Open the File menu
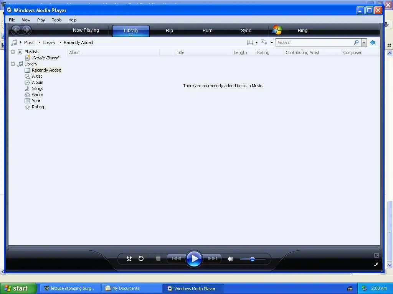This screenshot has width=393, height=294. 12,20
